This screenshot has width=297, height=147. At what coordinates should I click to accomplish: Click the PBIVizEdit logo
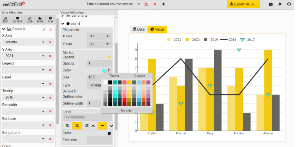click(14, 4)
